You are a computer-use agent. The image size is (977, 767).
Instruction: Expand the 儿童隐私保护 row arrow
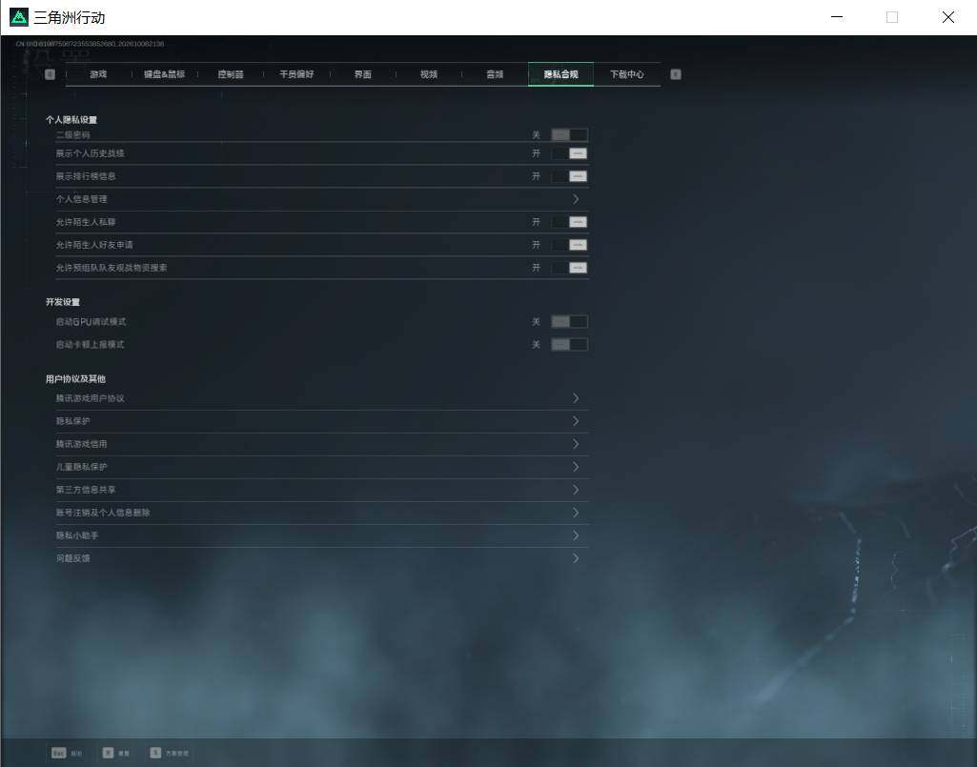click(576, 467)
